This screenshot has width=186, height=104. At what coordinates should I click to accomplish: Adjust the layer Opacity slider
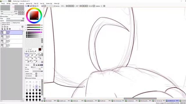(15, 21)
